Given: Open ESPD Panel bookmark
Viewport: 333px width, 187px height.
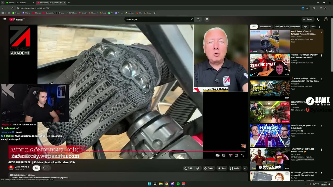Looking at the screenshot, I should tap(72, 13).
